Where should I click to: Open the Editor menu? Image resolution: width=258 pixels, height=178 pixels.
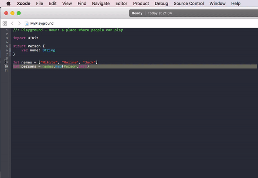pos(121,3)
